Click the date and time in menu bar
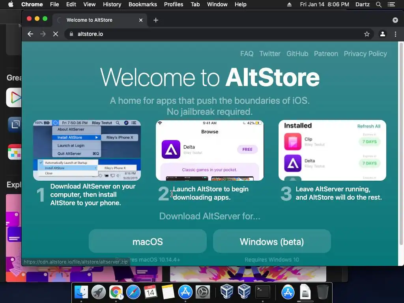The image size is (404, 303). [324, 4]
